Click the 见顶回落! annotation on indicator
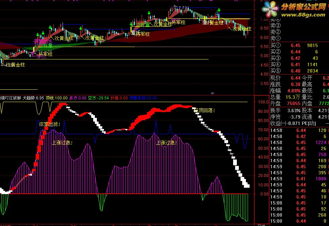The width and height of the screenshot is (329, 226). point(204,110)
